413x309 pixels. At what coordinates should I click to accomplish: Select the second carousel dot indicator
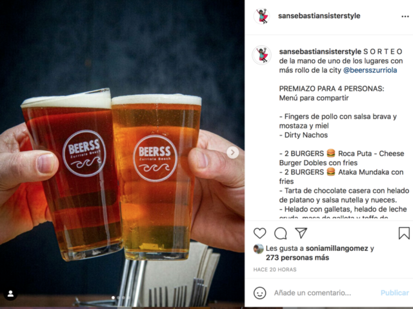pyautogui.click(x=118, y=297)
